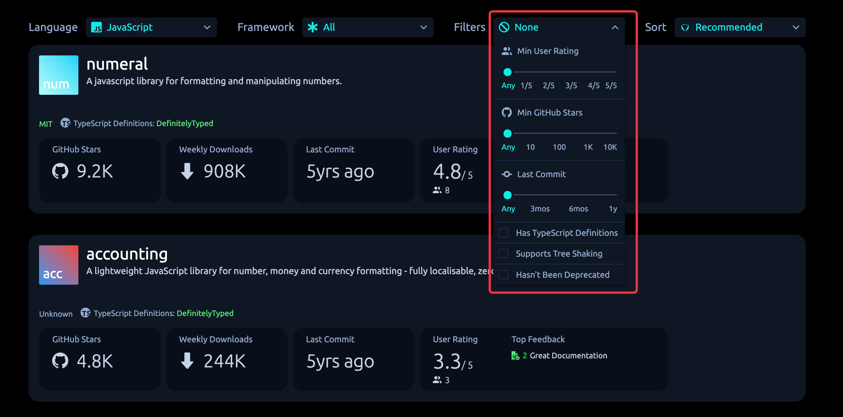Screen dimensions: 843x417
Task: Click the numeral package logo thumbnail
Action: coord(58,75)
